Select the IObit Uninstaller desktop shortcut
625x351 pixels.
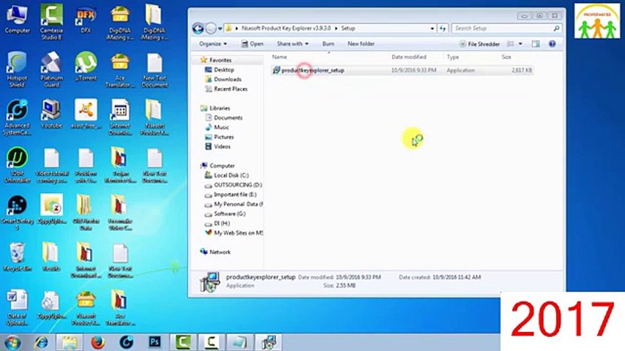pos(17,165)
